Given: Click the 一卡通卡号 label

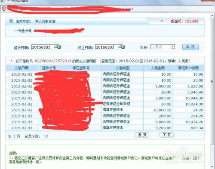Looking at the screenshot, I should (23, 31).
